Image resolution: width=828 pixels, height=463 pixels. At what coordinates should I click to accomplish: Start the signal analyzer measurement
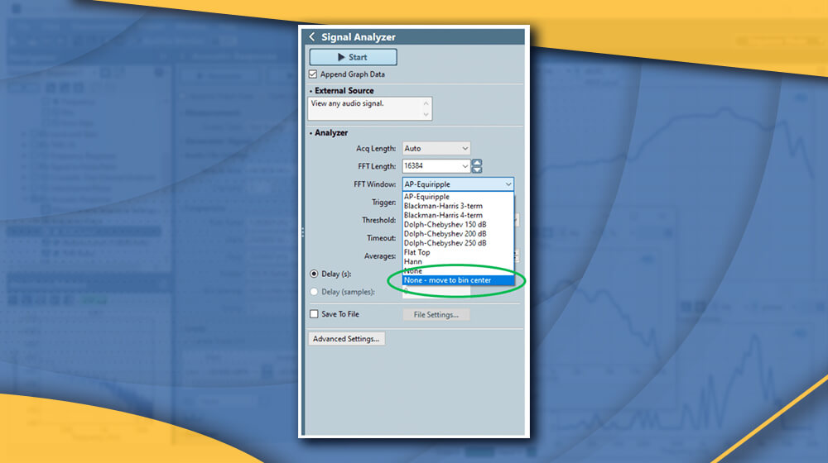pos(353,57)
